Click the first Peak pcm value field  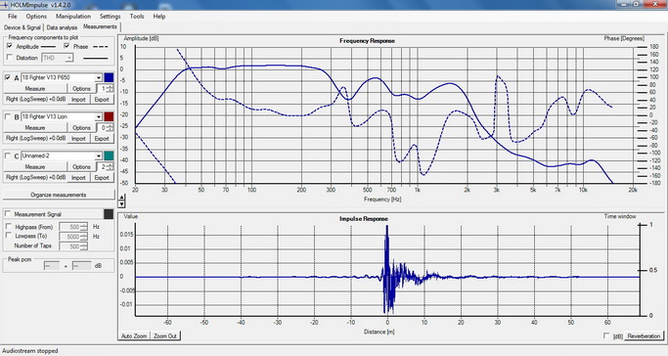point(53,266)
